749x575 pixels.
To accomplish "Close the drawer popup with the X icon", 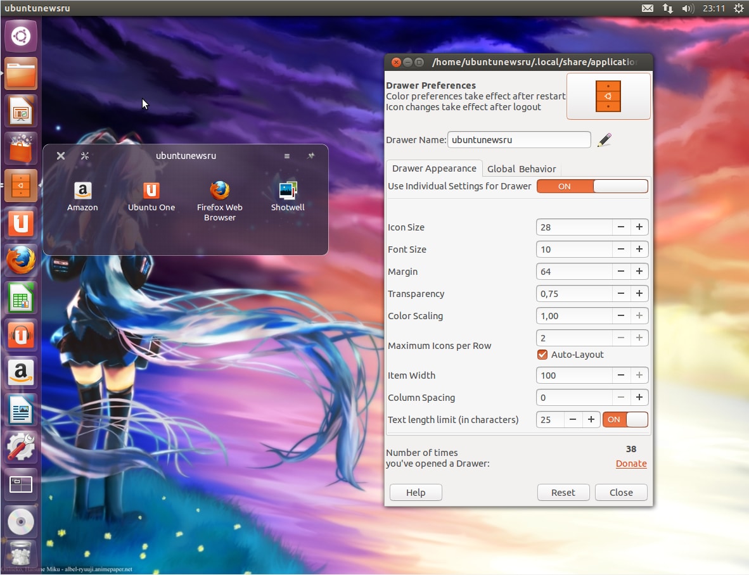I will [x=61, y=156].
